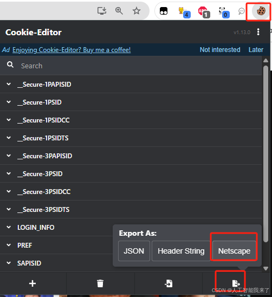This screenshot has height=297, width=272.
Task: Expand the __Secure-1PAPISID cookie
Action: (x=131, y=84)
